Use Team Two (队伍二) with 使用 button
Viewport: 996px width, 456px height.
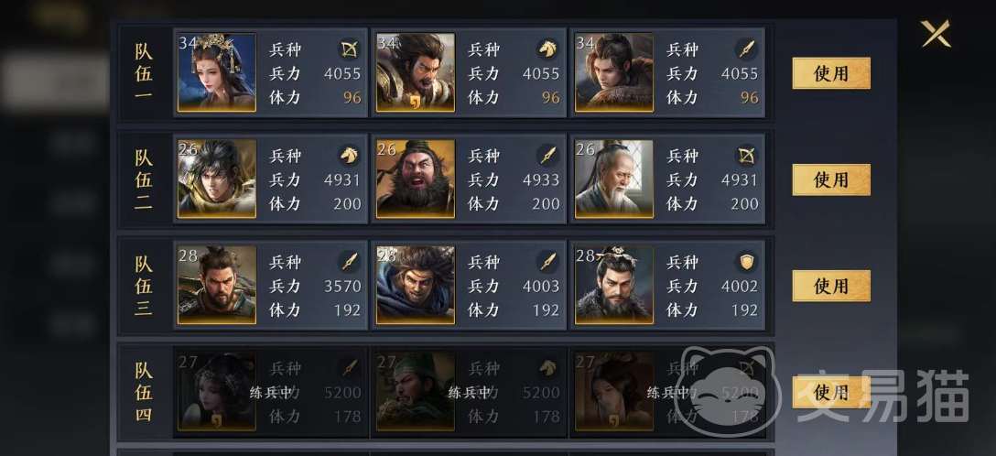(831, 179)
